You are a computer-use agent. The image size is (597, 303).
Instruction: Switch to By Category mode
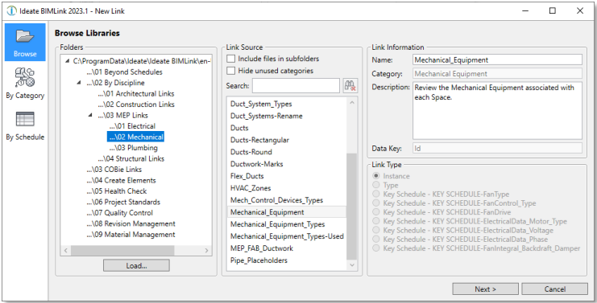click(x=25, y=84)
